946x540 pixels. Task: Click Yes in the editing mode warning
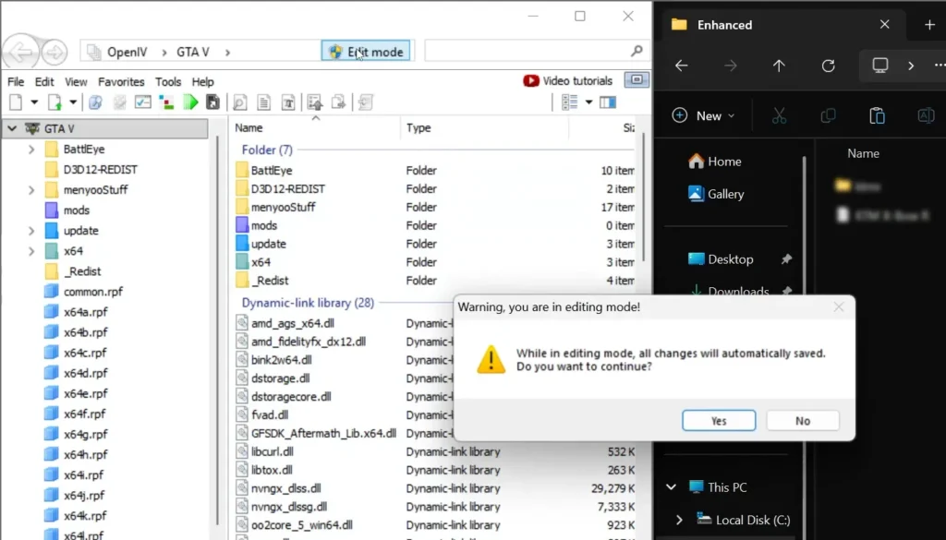coord(719,420)
